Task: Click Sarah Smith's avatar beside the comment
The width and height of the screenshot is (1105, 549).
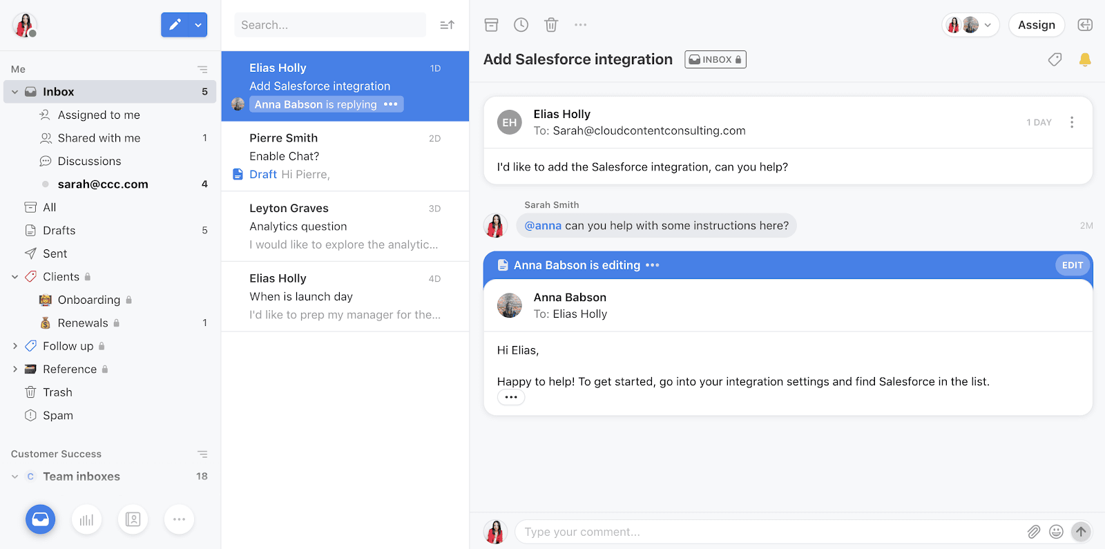Action: coord(495,225)
